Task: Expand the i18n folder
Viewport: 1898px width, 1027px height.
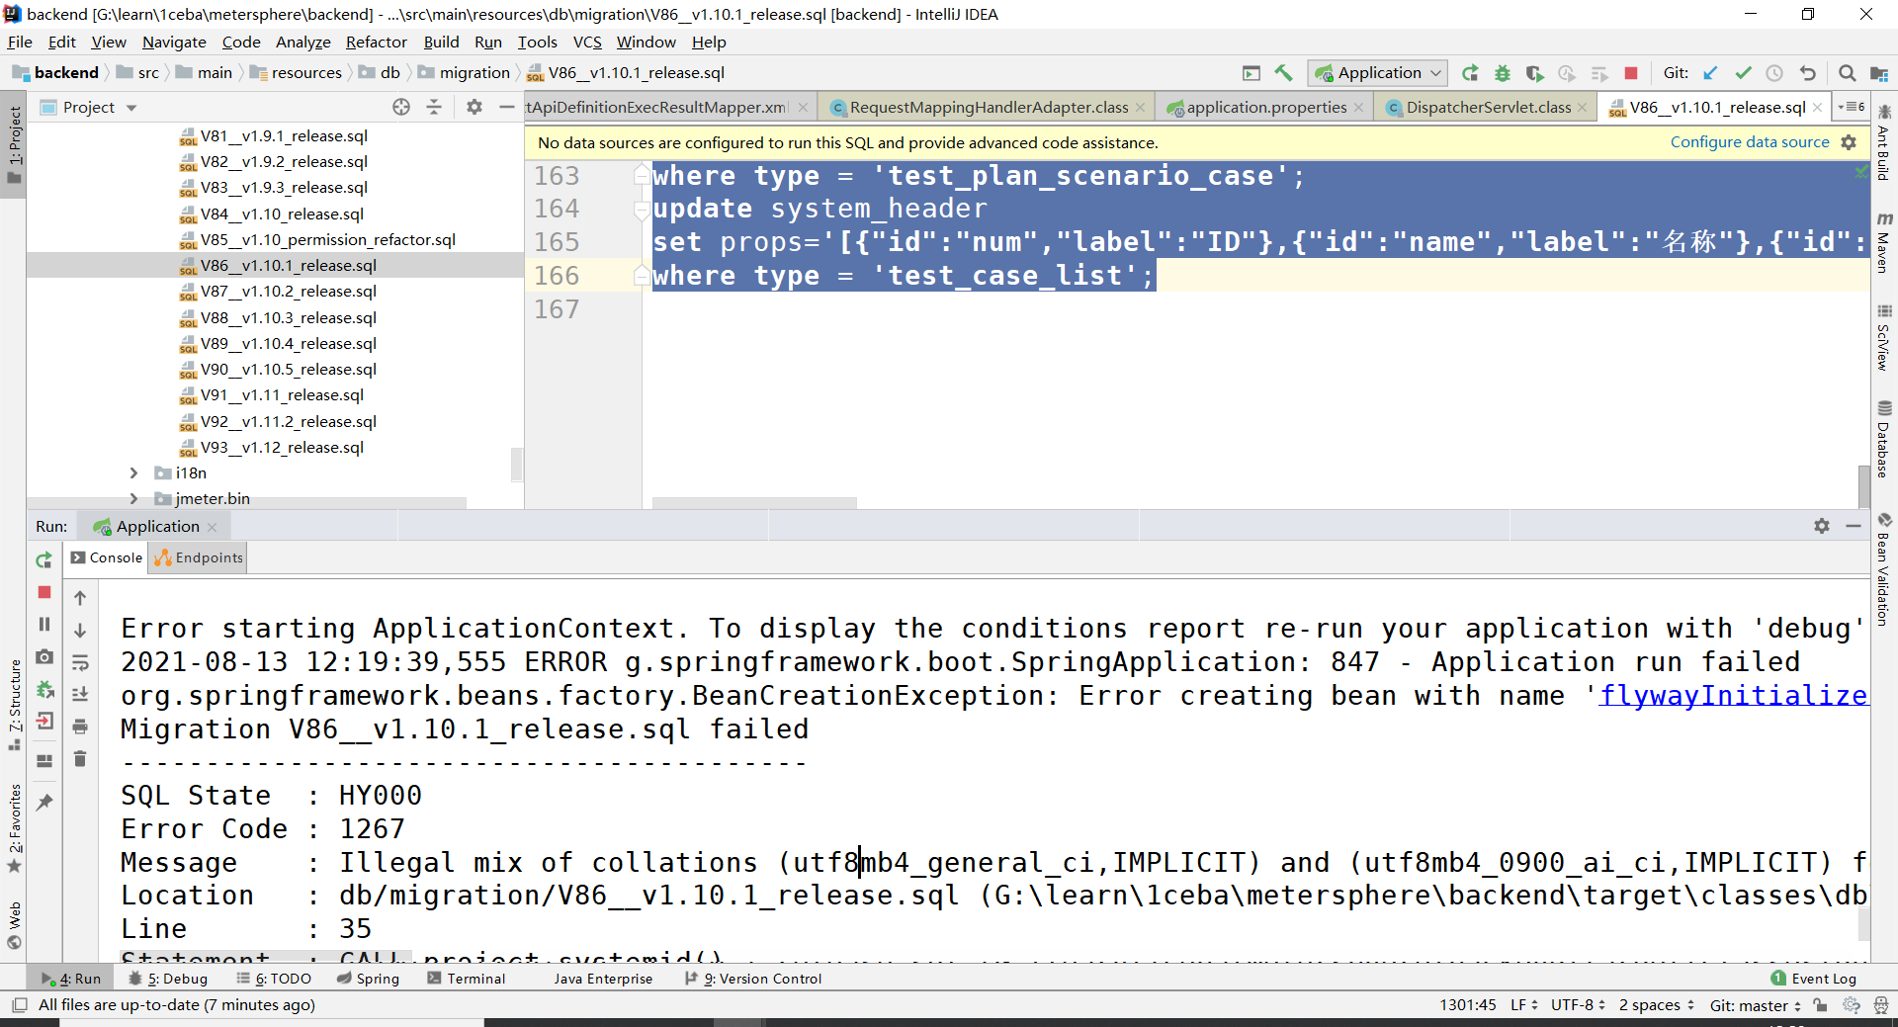Action: coord(133,472)
